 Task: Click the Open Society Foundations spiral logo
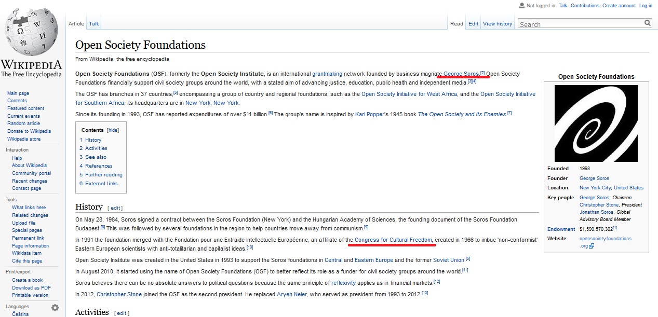596,123
